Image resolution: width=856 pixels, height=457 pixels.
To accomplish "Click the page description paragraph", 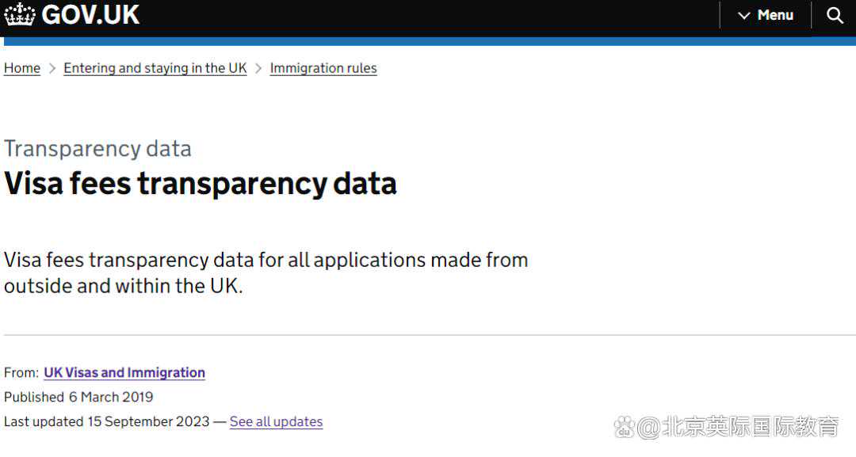I will pyautogui.click(x=266, y=272).
